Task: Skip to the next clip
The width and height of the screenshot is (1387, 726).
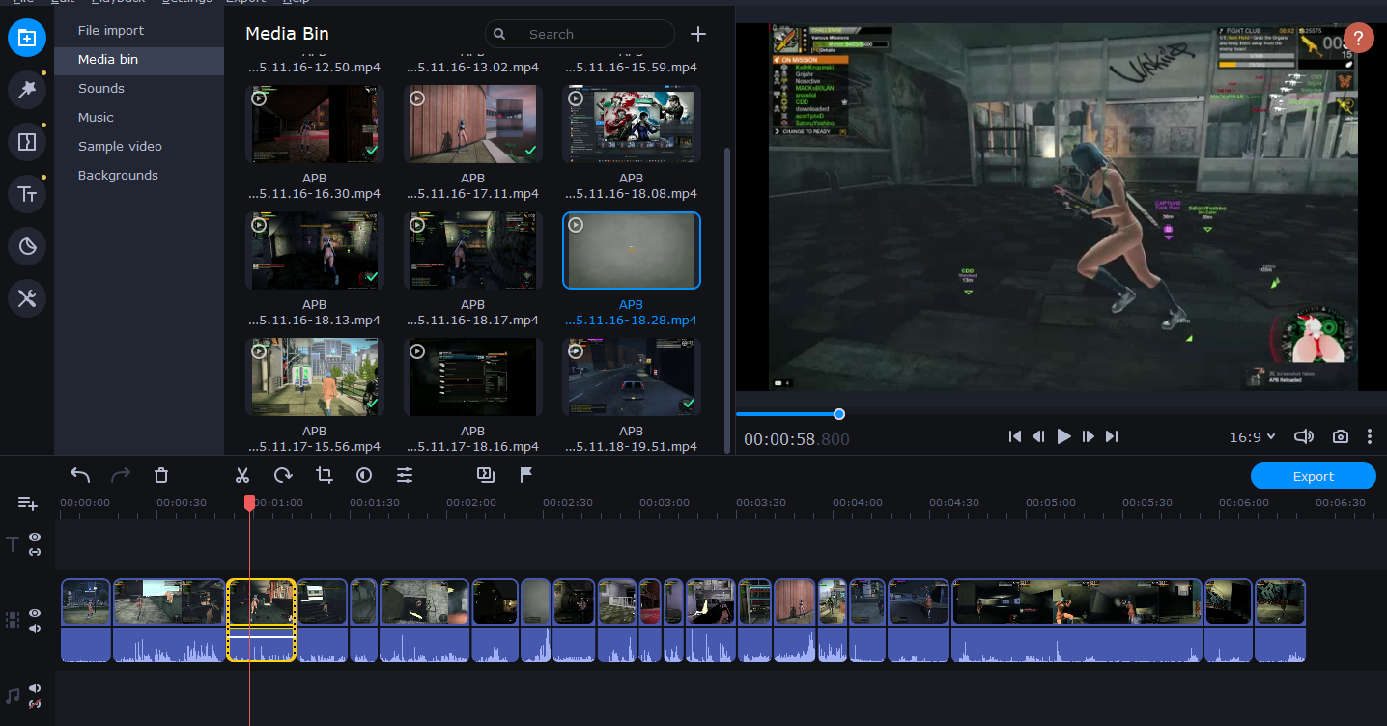Action: point(1112,436)
